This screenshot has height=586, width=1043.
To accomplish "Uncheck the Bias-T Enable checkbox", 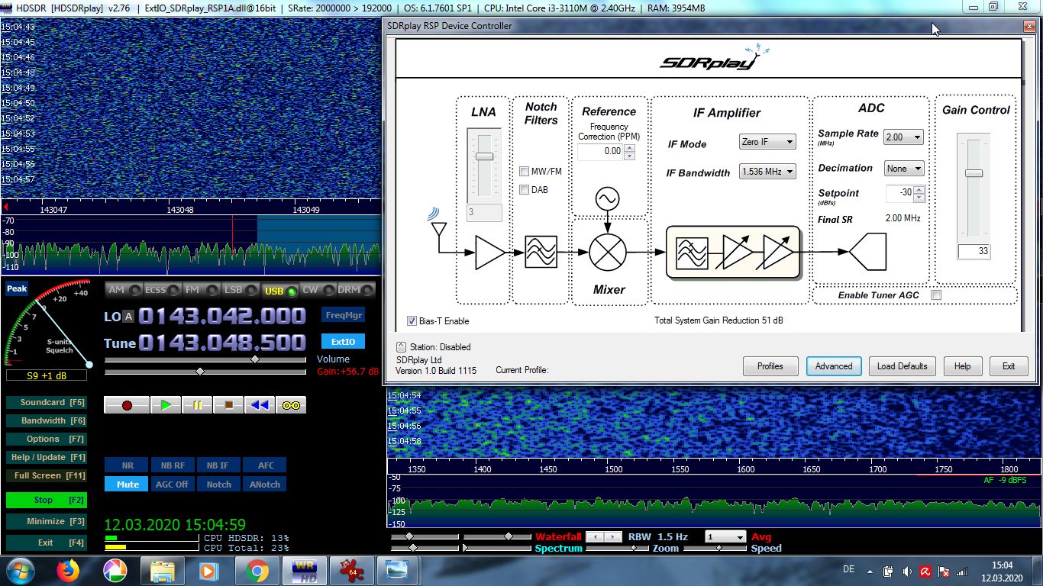I will click(412, 321).
